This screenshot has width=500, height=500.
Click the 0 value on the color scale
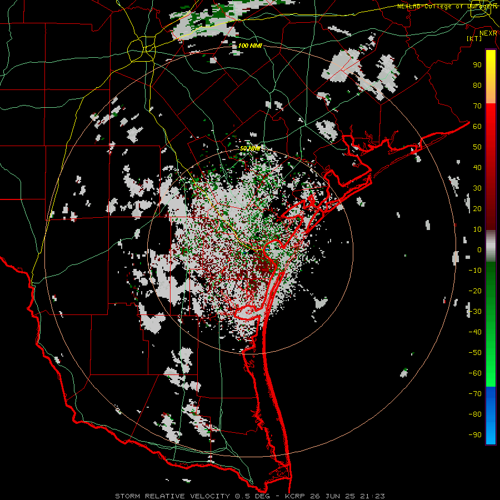click(479, 249)
